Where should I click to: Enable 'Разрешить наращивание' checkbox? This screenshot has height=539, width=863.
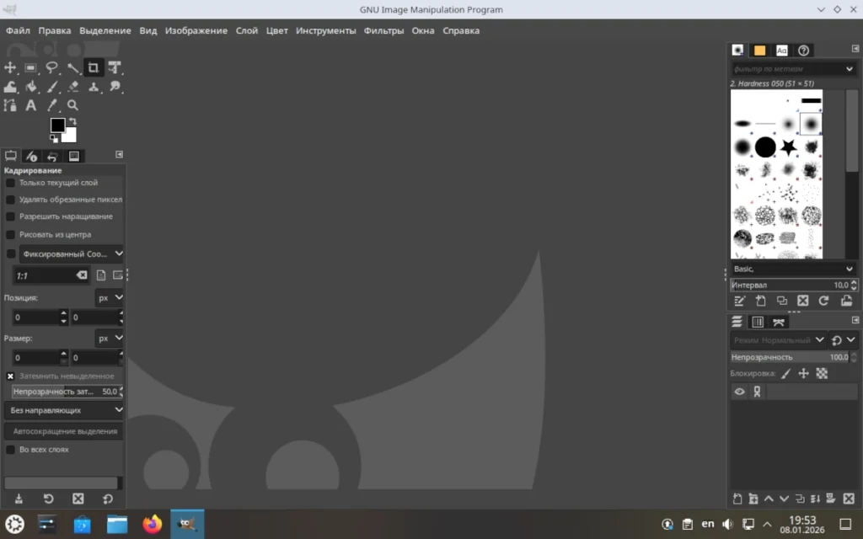click(x=10, y=216)
